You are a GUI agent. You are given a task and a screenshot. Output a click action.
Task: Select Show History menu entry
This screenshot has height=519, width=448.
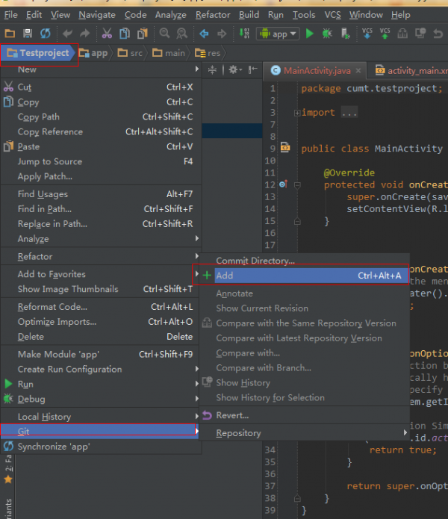pyautogui.click(x=305, y=382)
